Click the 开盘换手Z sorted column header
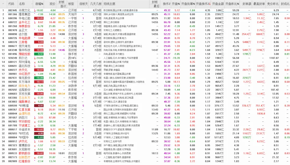290x165 pixels. [x=203, y=4]
